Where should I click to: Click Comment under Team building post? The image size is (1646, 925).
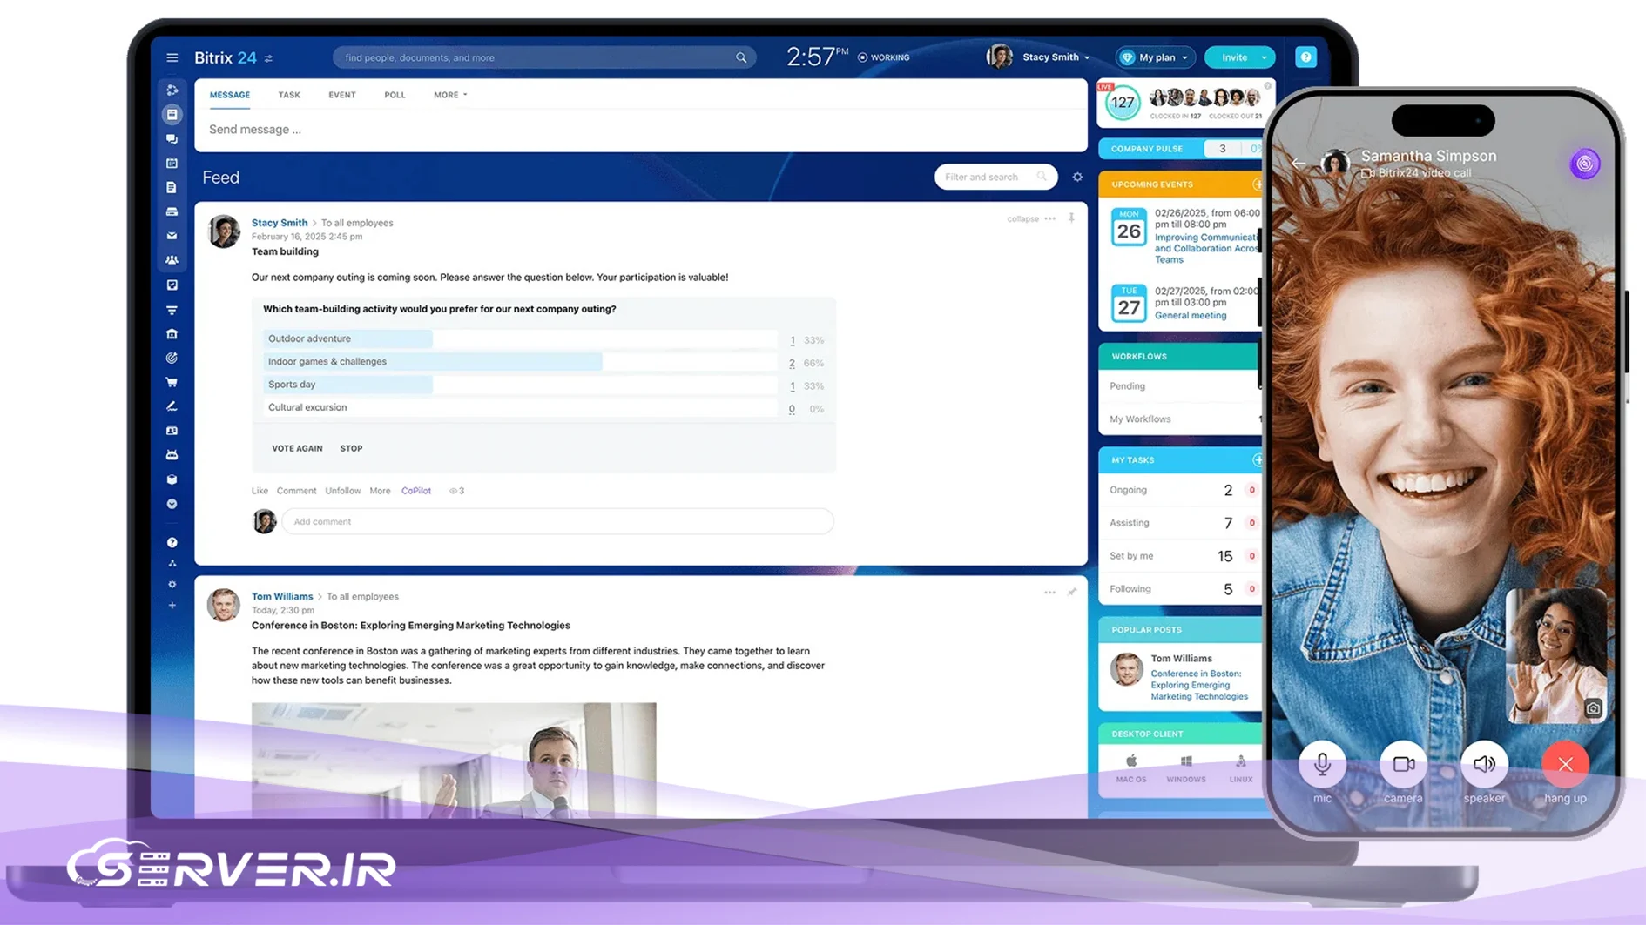point(296,491)
